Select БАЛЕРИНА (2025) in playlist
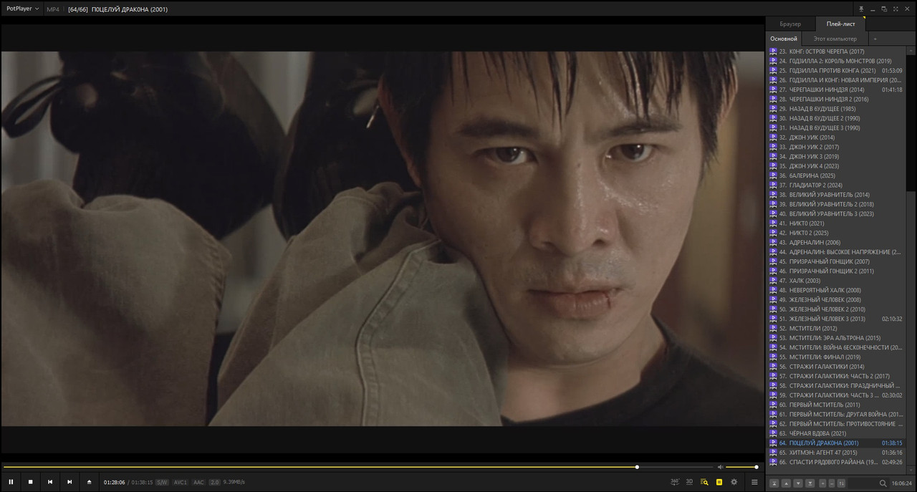This screenshot has width=917, height=492. pos(835,175)
